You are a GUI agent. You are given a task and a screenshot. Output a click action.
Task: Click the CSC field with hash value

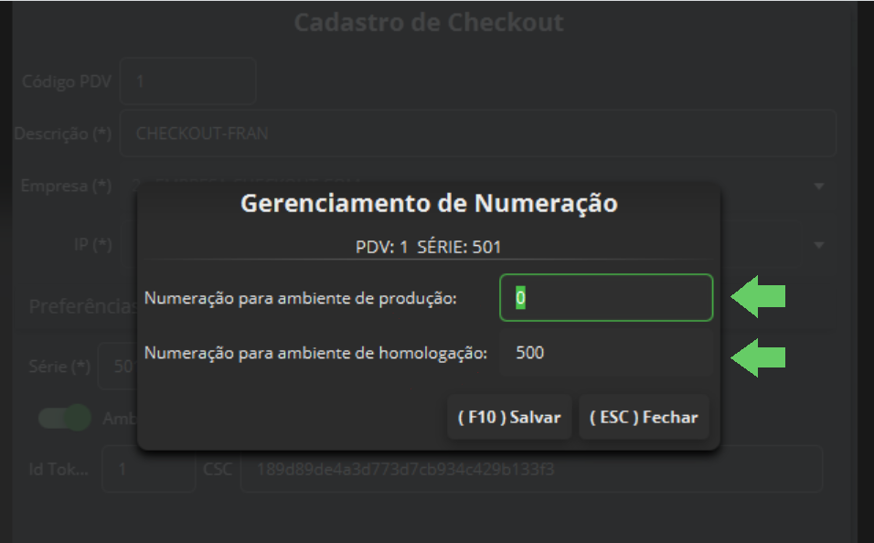[531, 469]
